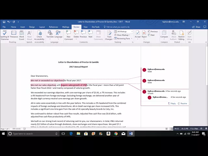Open Quick Access Toolbar customize arrow
This screenshot has width=208, height=156.
coord(18,22)
